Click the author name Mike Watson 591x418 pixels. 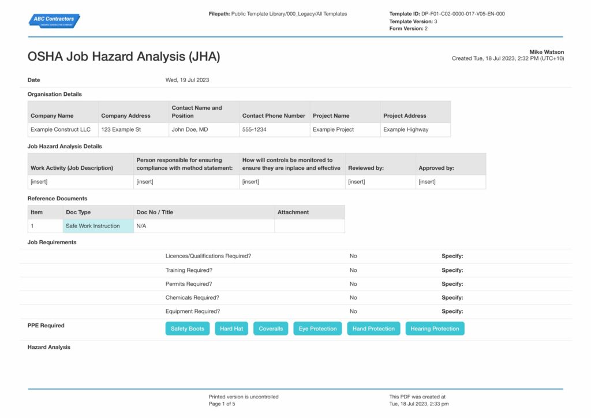(x=547, y=52)
